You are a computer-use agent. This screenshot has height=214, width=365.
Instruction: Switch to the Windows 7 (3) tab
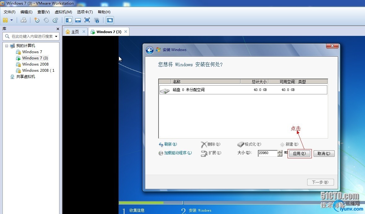109,32
